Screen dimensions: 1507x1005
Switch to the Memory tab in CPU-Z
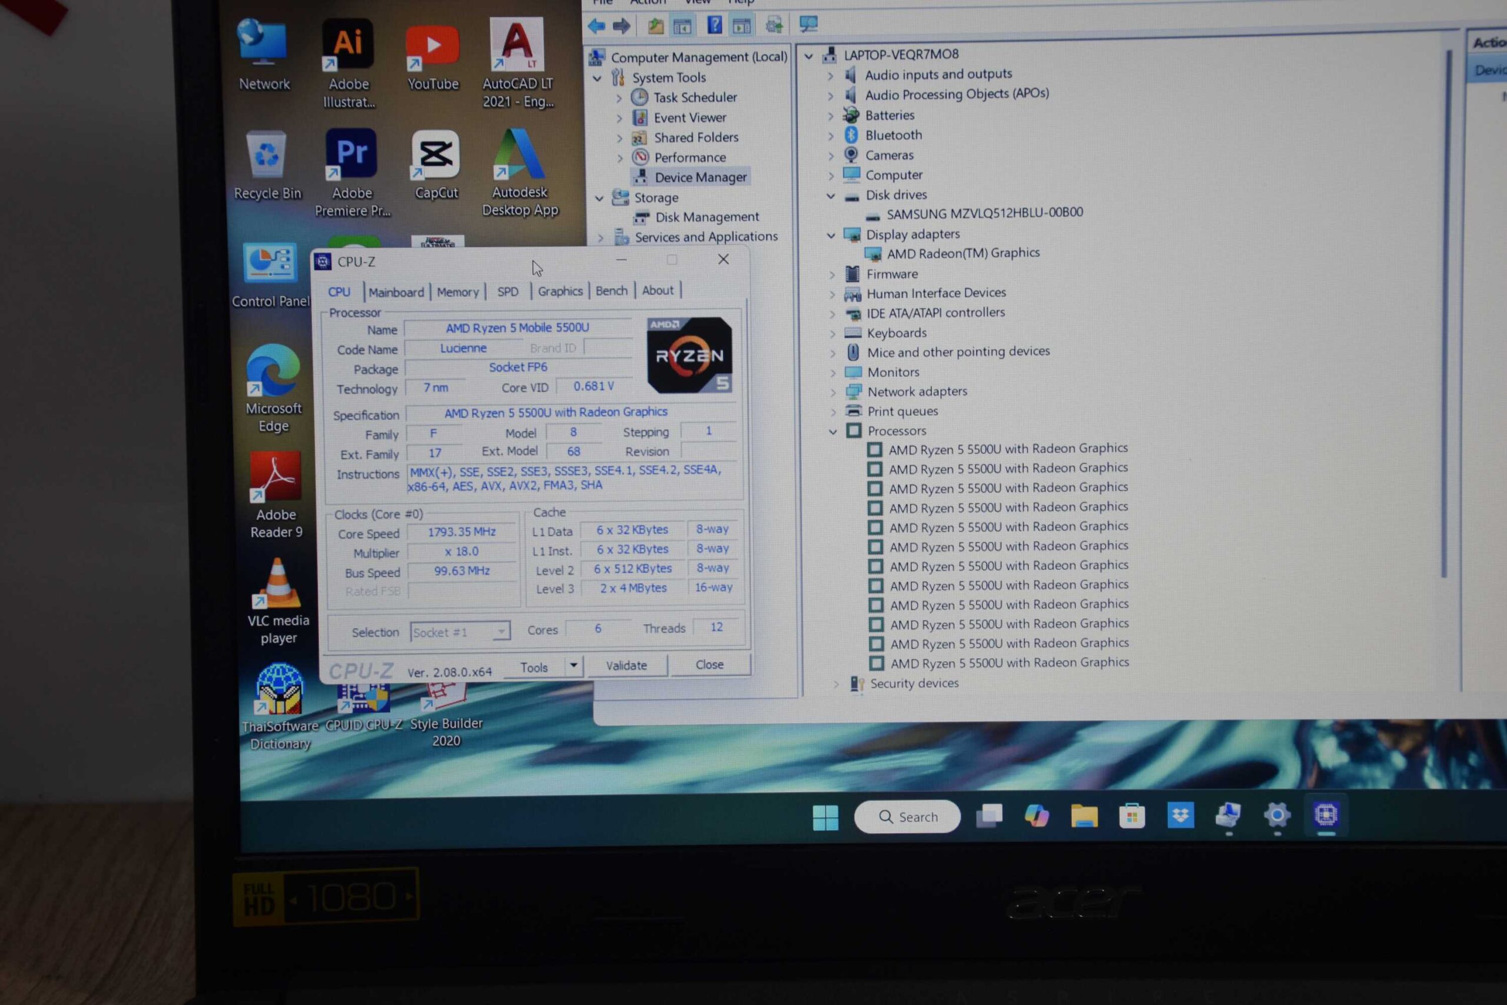coord(457,292)
